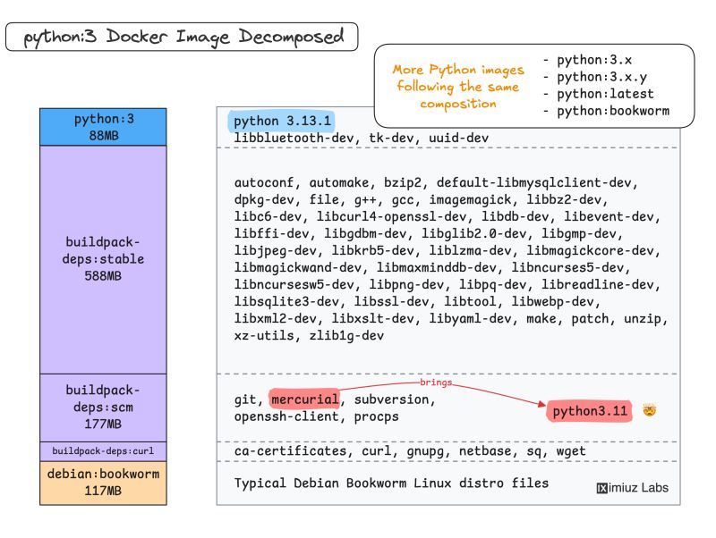Screen dimensions: 716x538
Task: Click the 'python:3.x' list entry
Action: (x=593, y=60)
